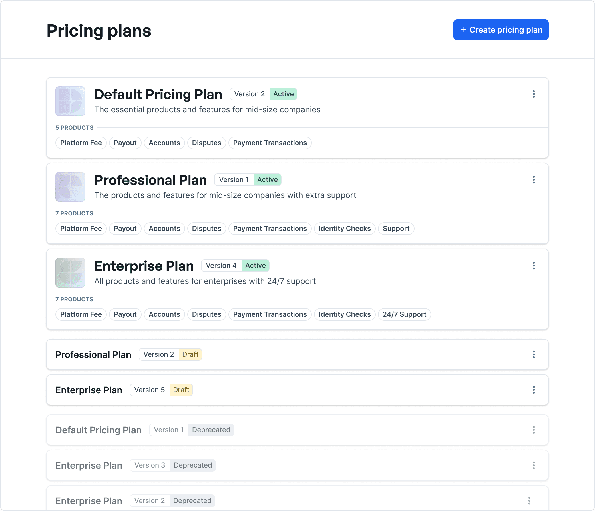Select the Enterprise Plan thumbnail icon
The width and height of the screenshot is (595, 511).
click(70, 272)
